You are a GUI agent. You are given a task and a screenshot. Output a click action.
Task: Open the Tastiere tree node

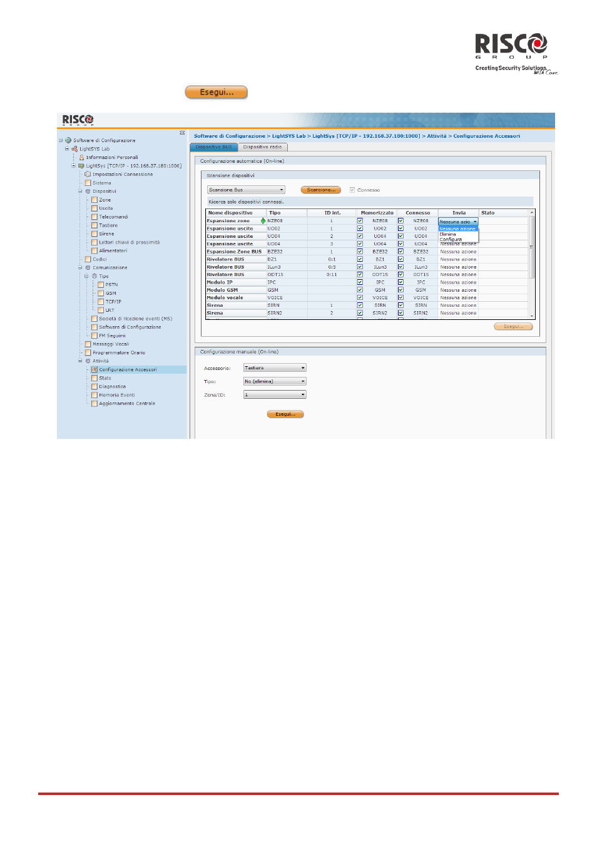[108, 225]
